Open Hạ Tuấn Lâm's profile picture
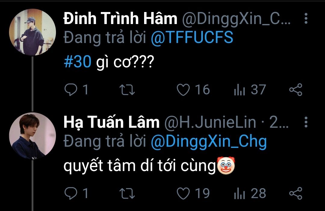The height and width of the screenshot is (211, 325). click(x=32, y=136)
